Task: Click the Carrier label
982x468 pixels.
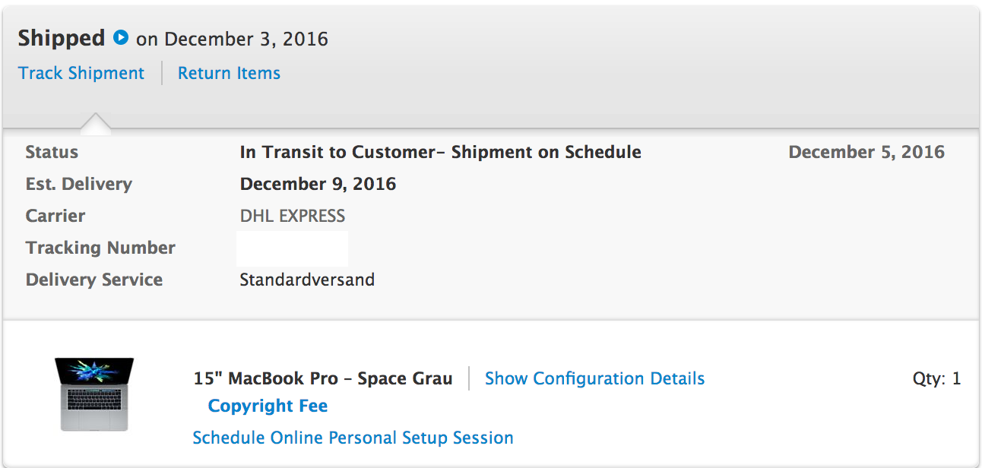Action: point(55,216)
